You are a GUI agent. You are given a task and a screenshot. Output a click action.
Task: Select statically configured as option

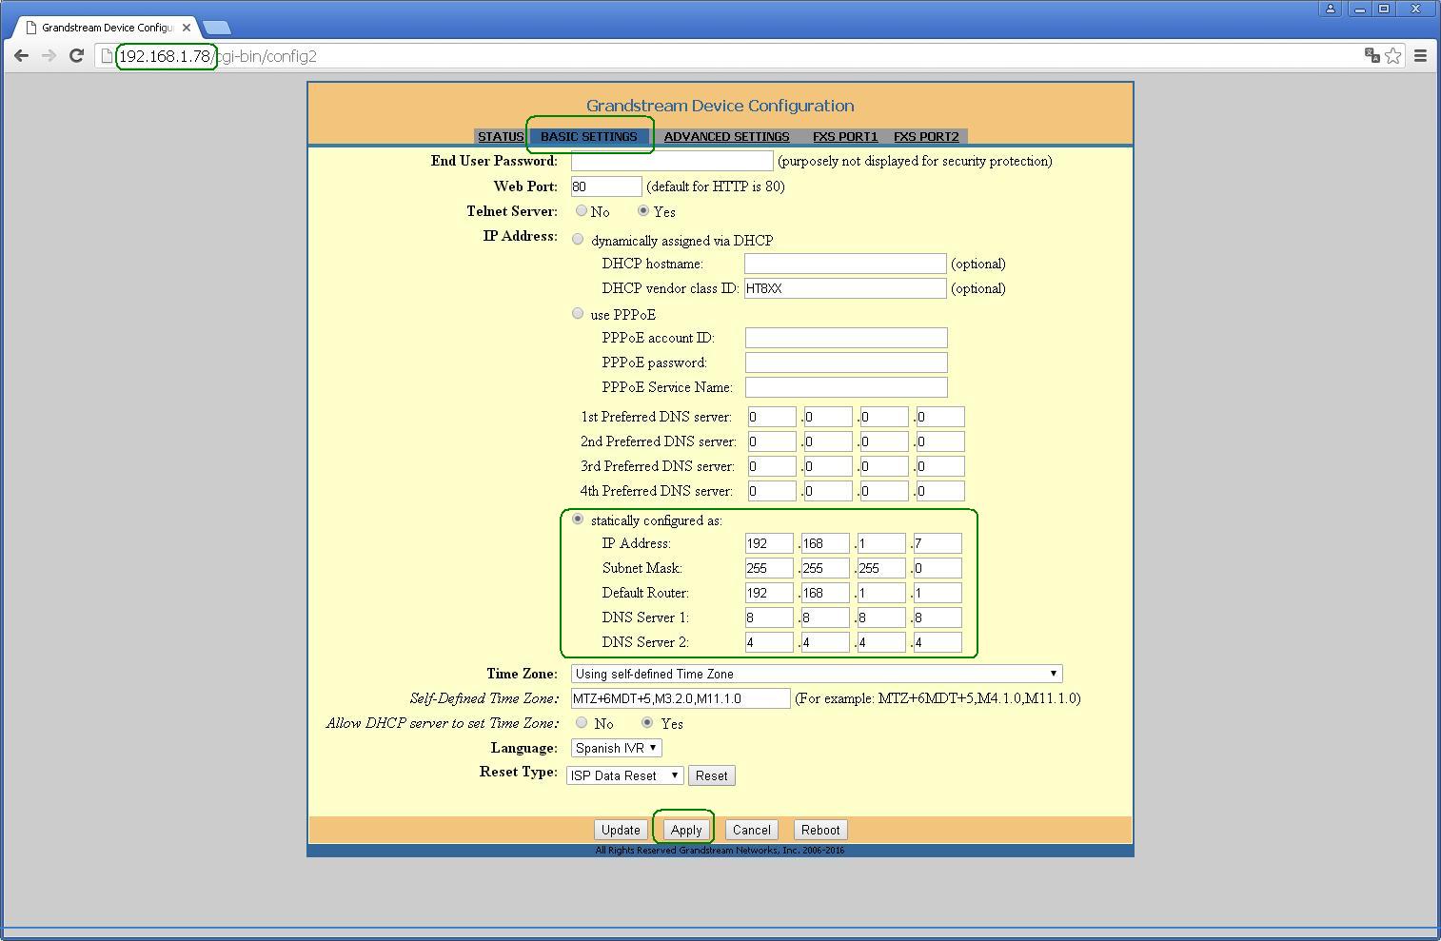tap(578, 520)
